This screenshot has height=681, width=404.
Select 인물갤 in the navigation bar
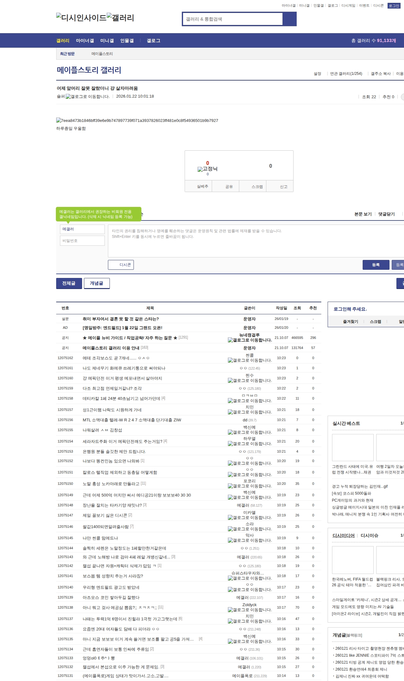(x=127, y=41)
